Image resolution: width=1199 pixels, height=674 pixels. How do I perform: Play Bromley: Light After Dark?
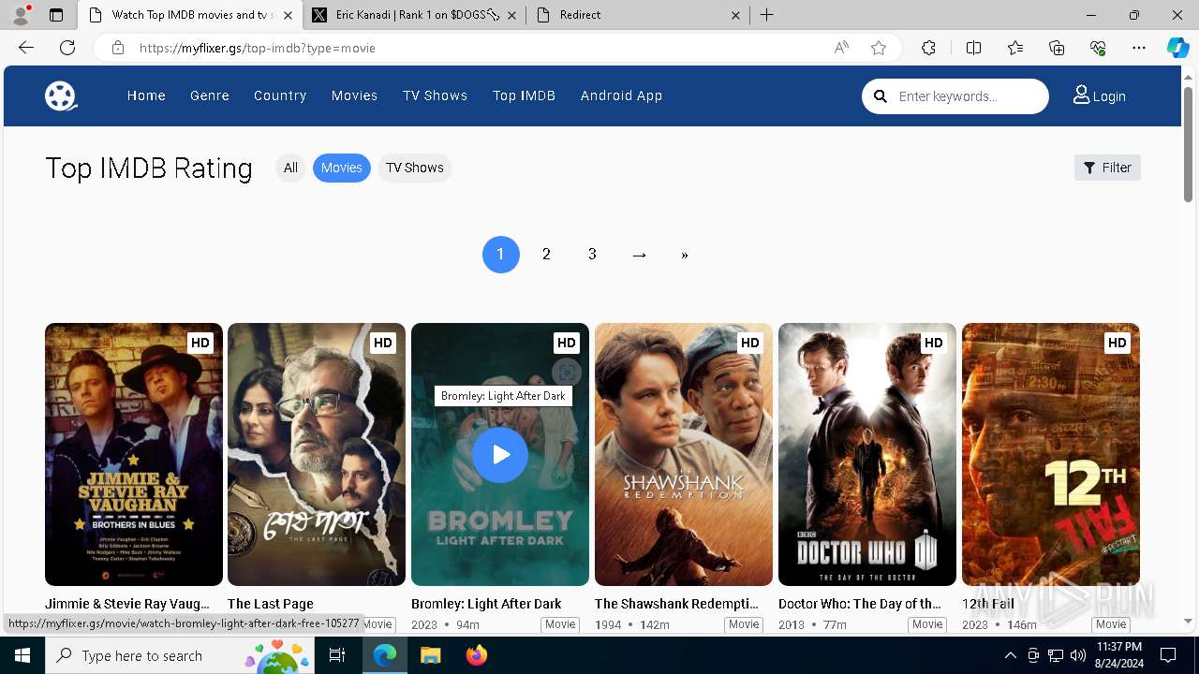pos(500,454)
